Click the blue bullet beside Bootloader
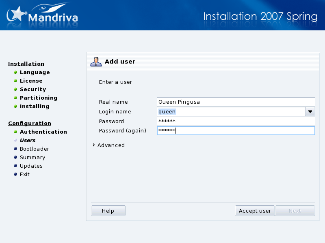The image size is (325, 243). pyautogui.click(x=15, y=149)
